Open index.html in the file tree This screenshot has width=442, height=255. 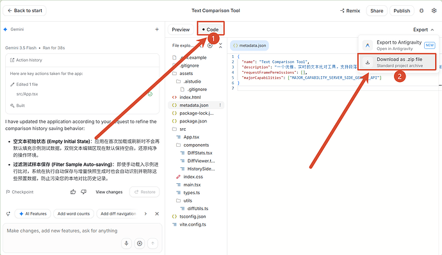(190, 97)
